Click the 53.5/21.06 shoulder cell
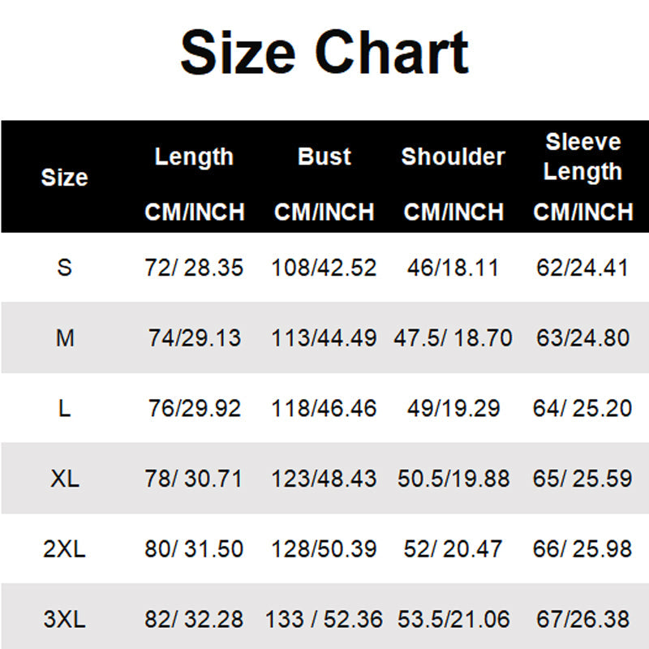The width and height of the screenshot is (649, 649). coord(453,620)
